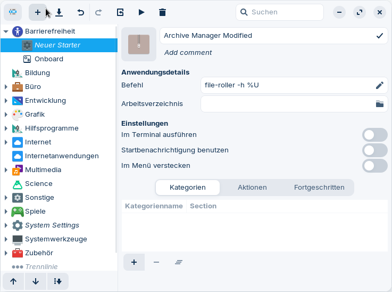Select the Onboard launcher entry
392x292 pixels.
[59, 59]
